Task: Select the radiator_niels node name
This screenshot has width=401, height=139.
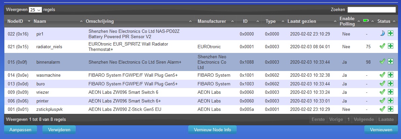Action: pyautogui.click(x=49, y=47)
